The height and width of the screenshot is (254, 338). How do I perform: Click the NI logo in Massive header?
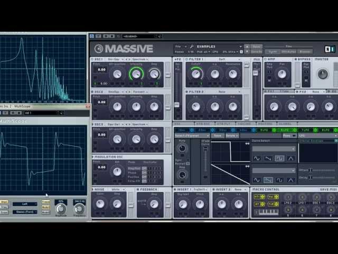coord(330,49)
